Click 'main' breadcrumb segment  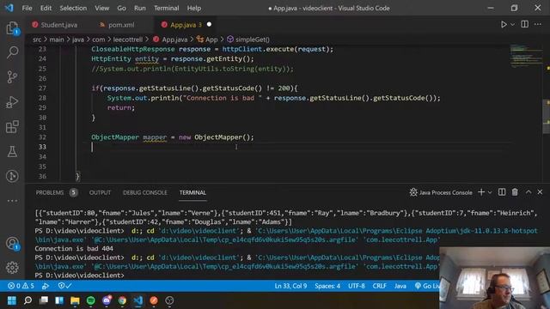pos(57,39)
